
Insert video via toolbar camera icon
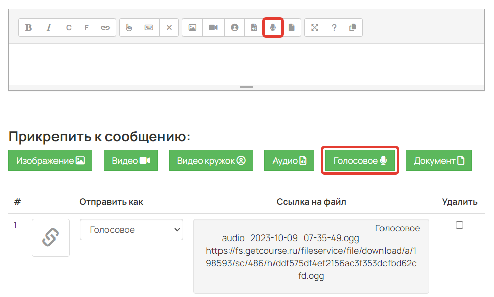(213, 28)
